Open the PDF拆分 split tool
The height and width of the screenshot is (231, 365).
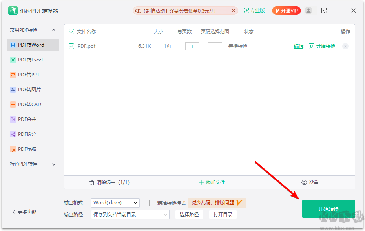29,134
